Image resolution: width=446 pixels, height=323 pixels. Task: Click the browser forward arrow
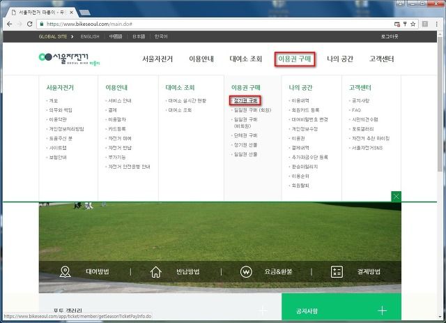(x=20, y=24)
